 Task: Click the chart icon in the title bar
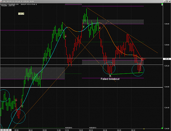1,1
